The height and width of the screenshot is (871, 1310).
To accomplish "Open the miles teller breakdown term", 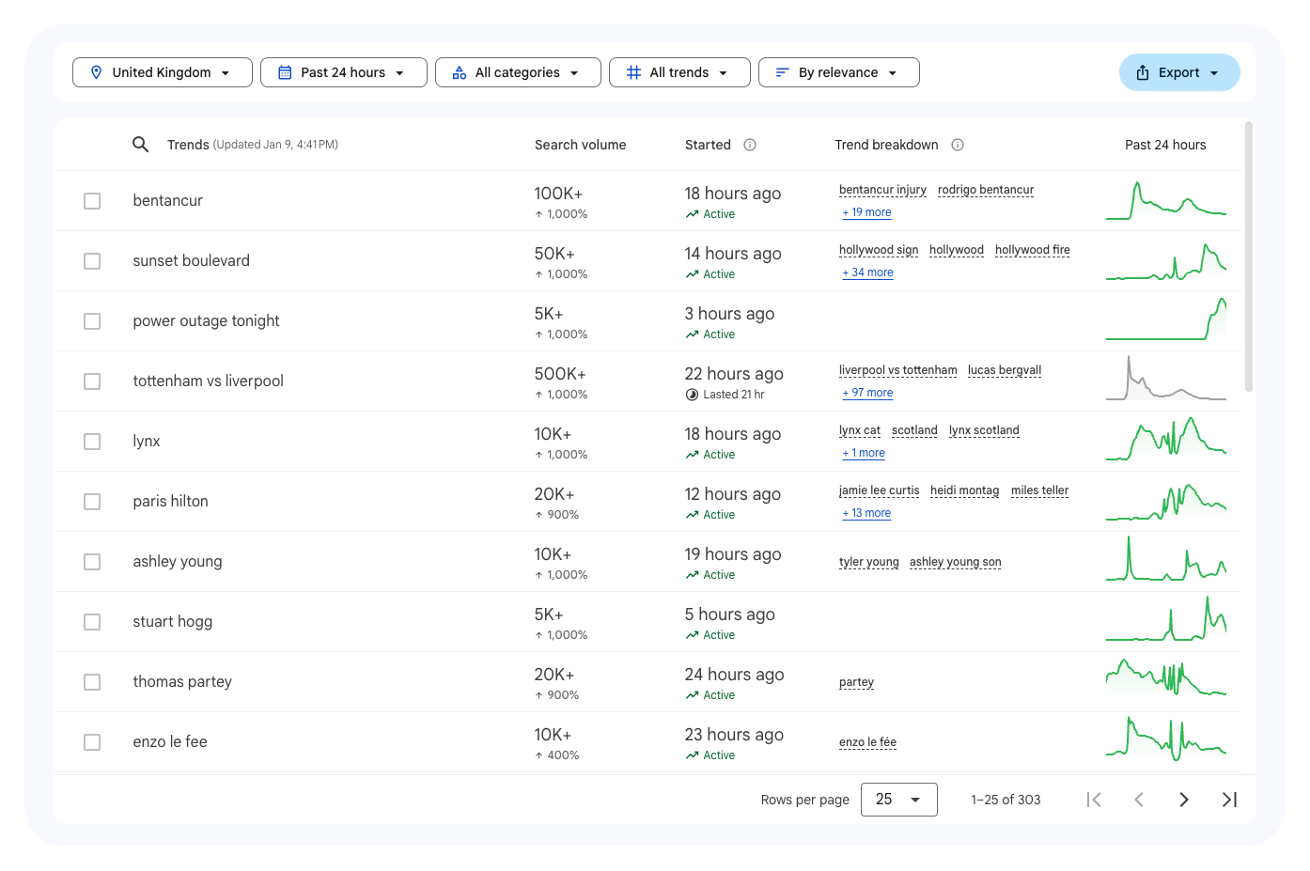I will pyautogui.click(x=1040, y=490).
